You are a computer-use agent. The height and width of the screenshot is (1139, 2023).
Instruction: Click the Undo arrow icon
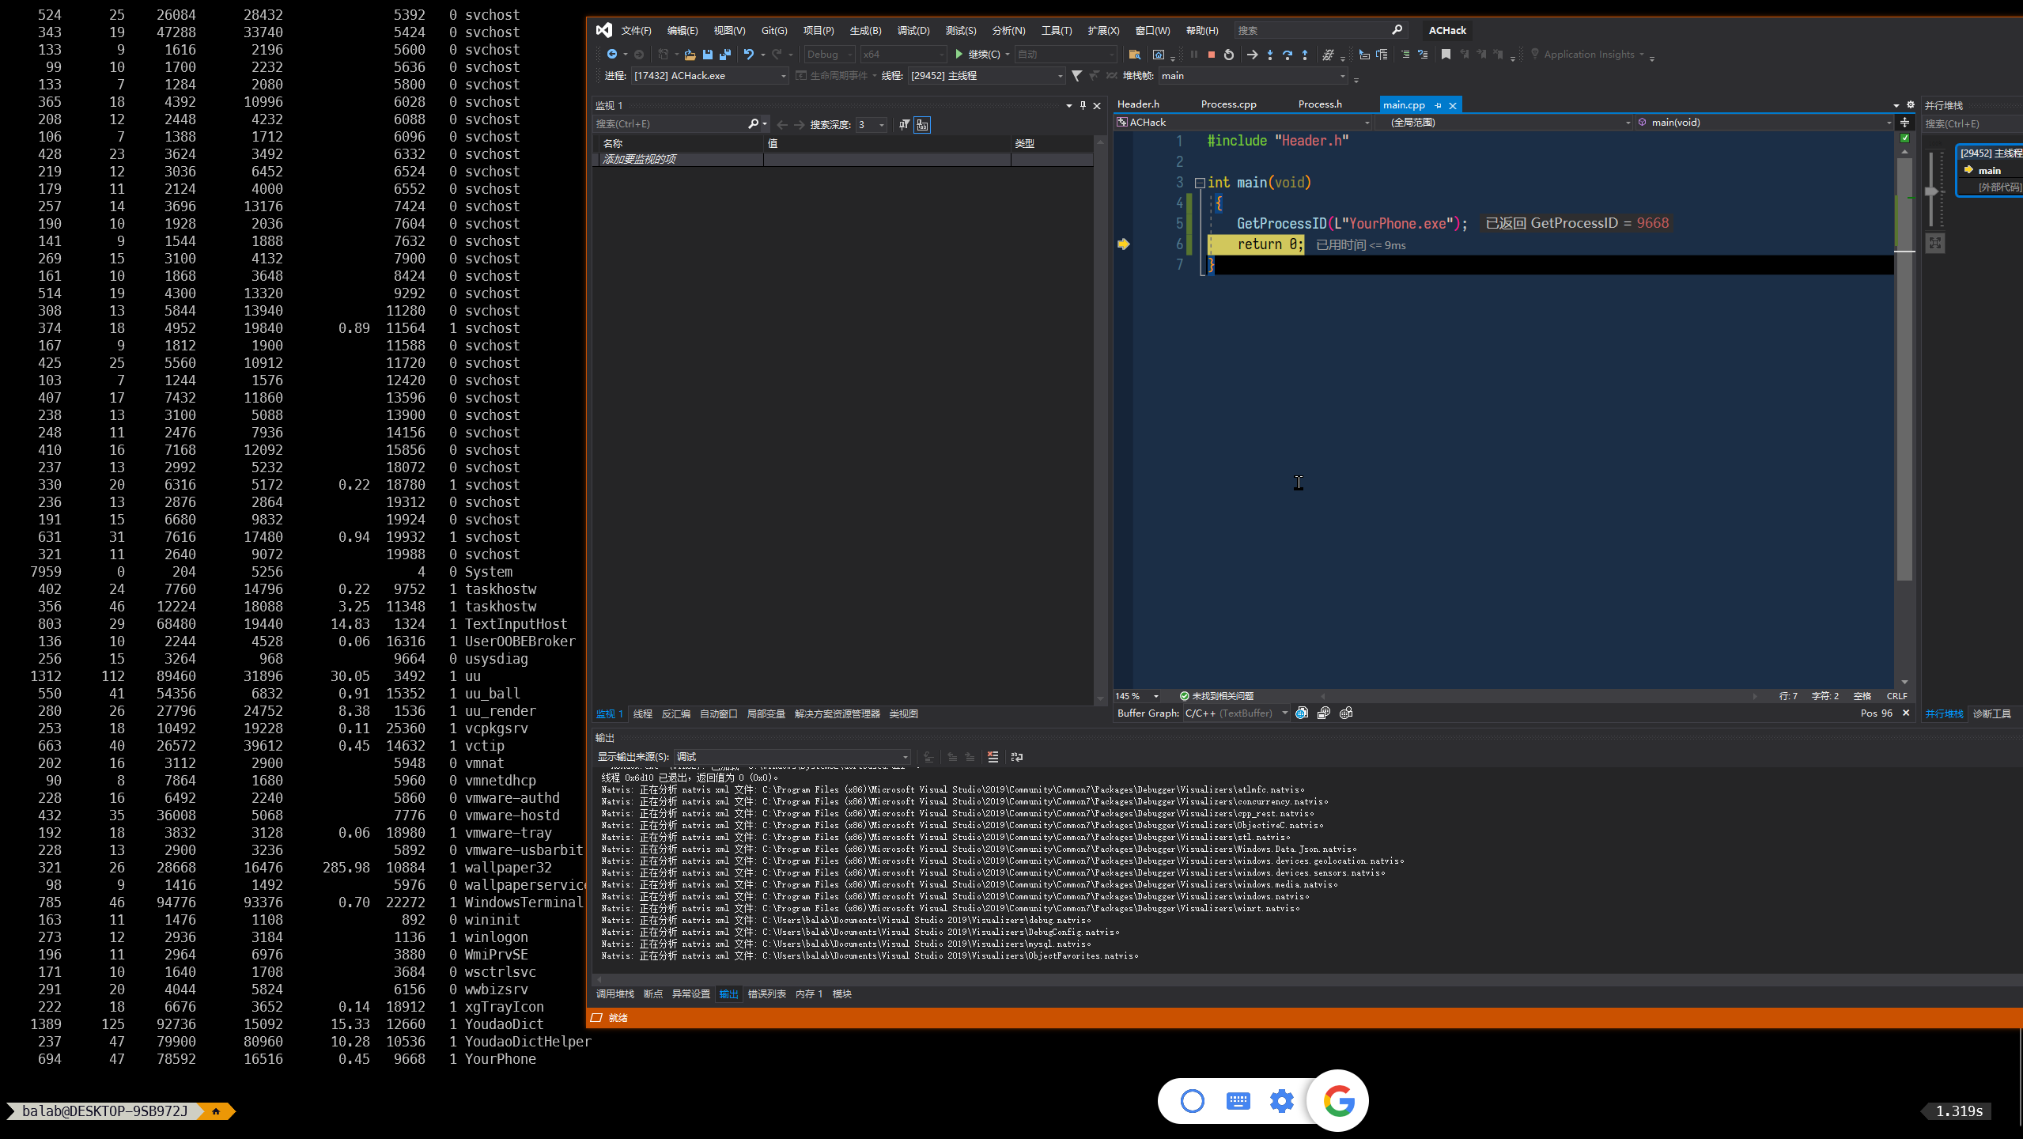pyautogui.click(x=748, y=54)
